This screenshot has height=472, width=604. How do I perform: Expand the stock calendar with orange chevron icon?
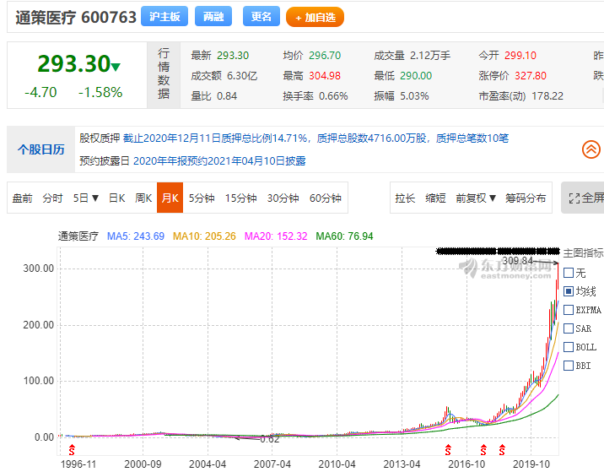point(591,149)
